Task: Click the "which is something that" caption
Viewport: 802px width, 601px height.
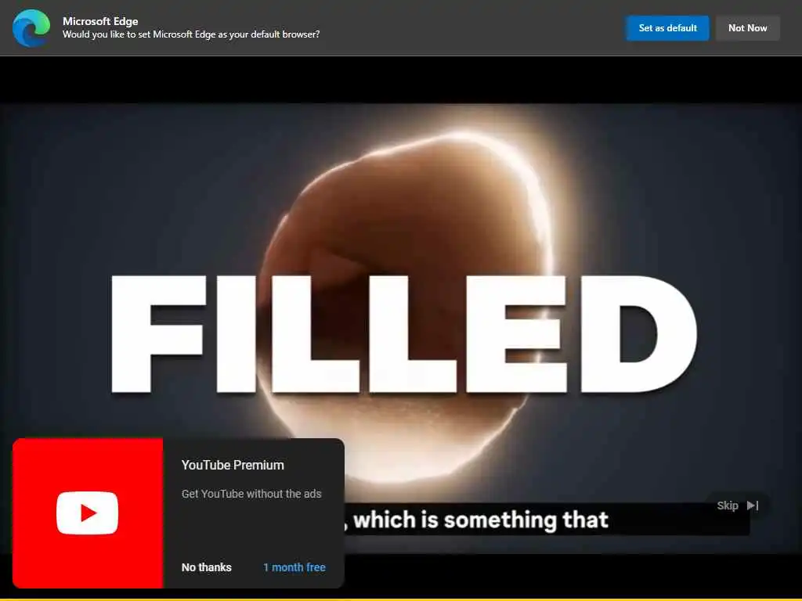Action: [481, 520]
